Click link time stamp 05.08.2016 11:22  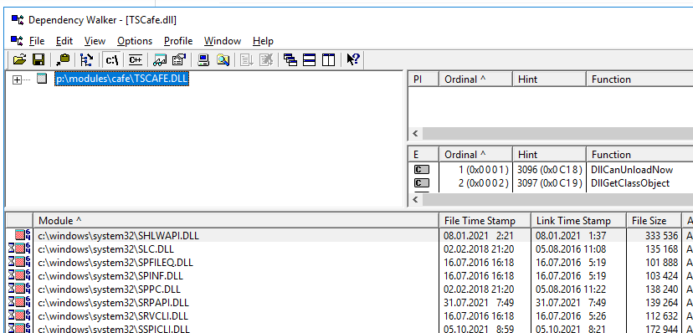(x=571, y=289)
